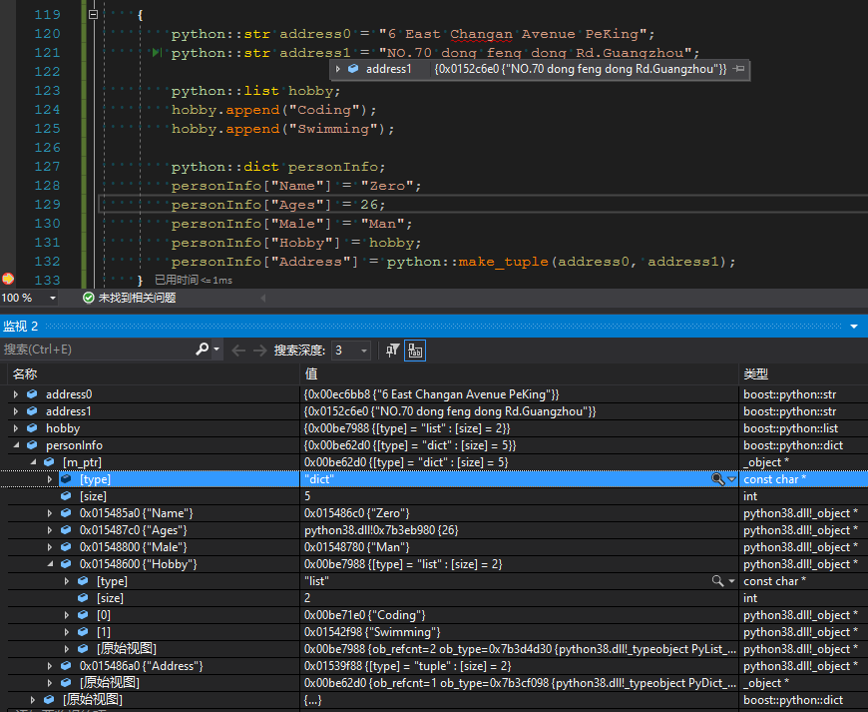Select the [m_ptr] cube icon
Image resolution: width=868 pixels, height=712 pixels.
pyautogui.click(x=49, y=461)
